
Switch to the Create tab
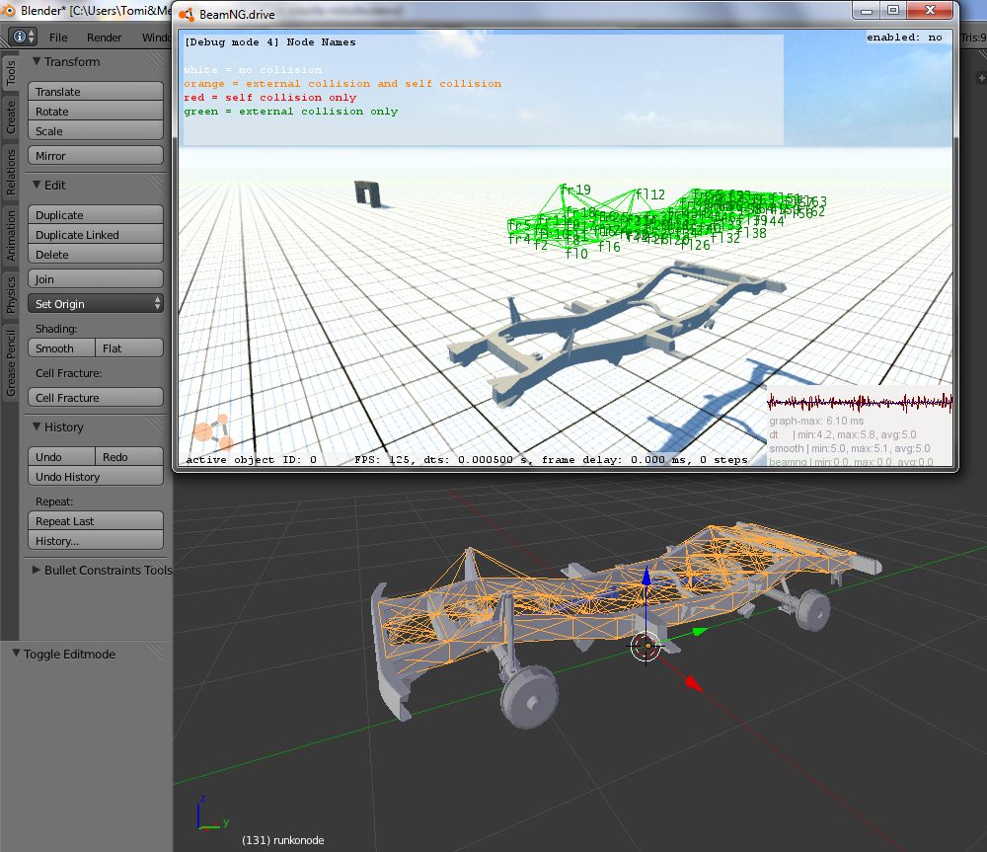click(10, 117)
